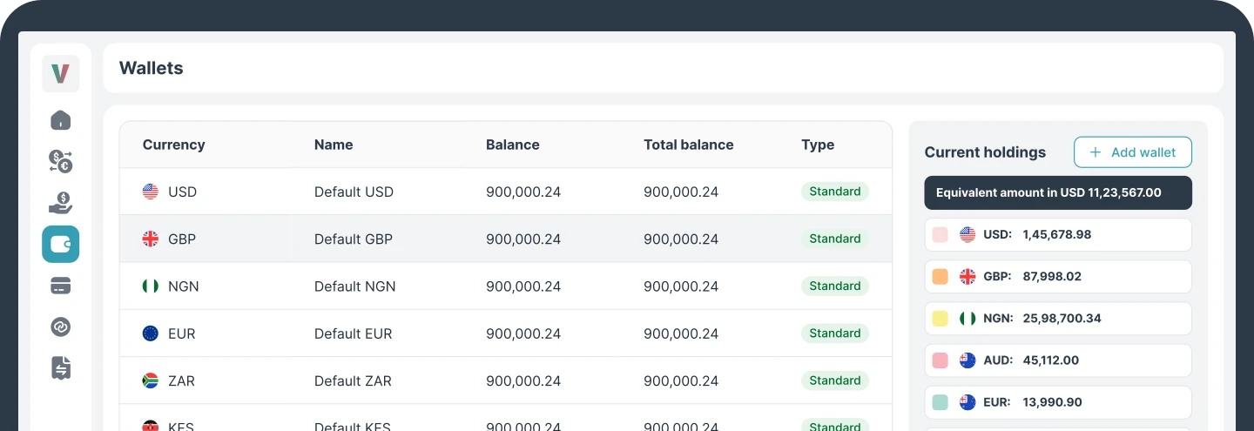Select the highlighted Wallets sidebar icon
Screen dimensions: 1254x431
tap(60, 244)
